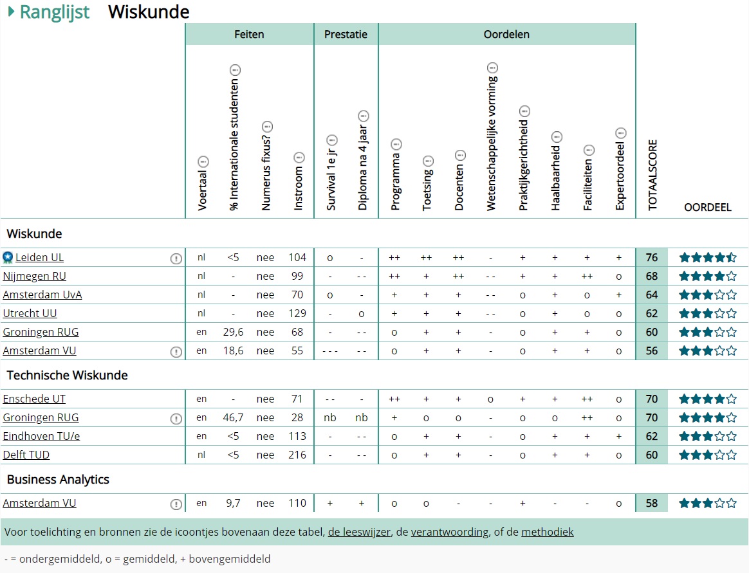Open the Programma column info icon
The image size is (749, 573).
click(x=396, y=144)
